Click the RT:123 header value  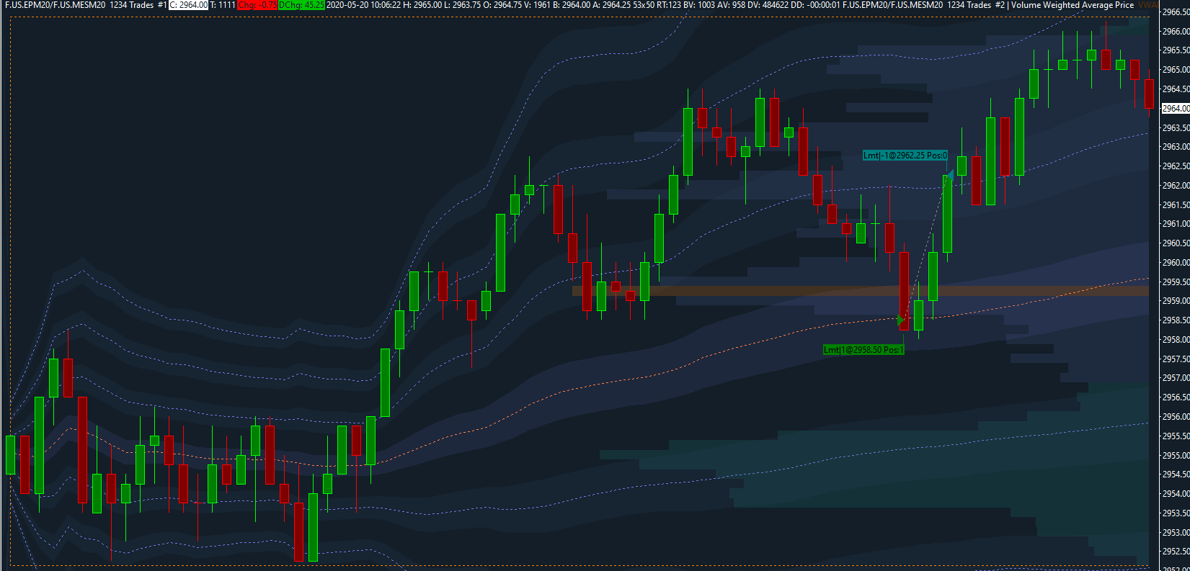click(668, 5)
